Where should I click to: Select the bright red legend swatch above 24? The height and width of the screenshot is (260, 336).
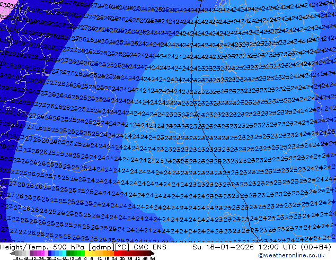point(116,253)
